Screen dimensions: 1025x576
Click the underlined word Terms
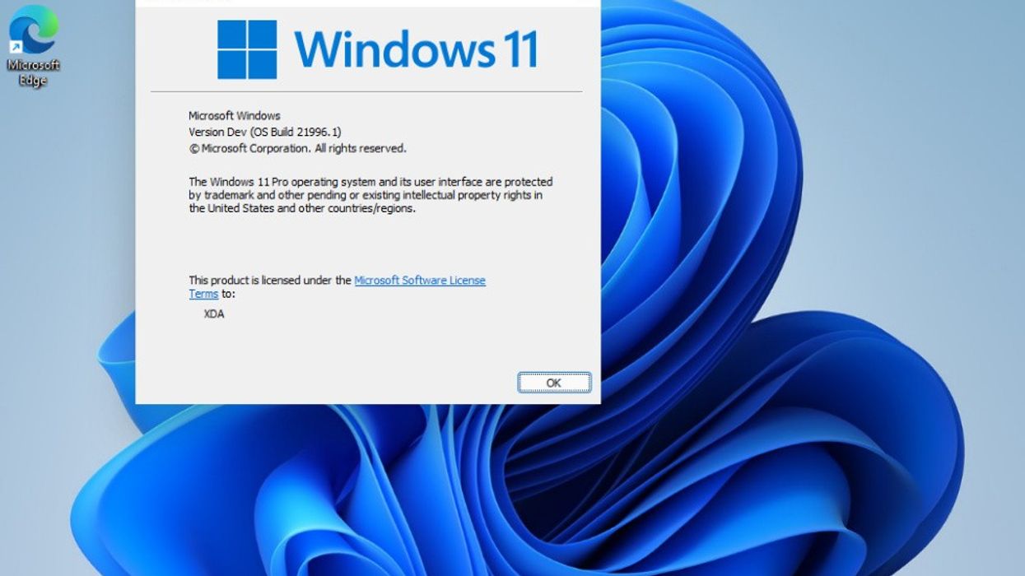(x=203, y=293)
